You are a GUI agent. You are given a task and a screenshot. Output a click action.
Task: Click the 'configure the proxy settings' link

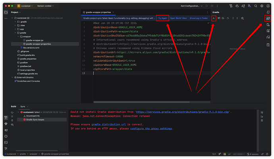[x=151, y=129]
